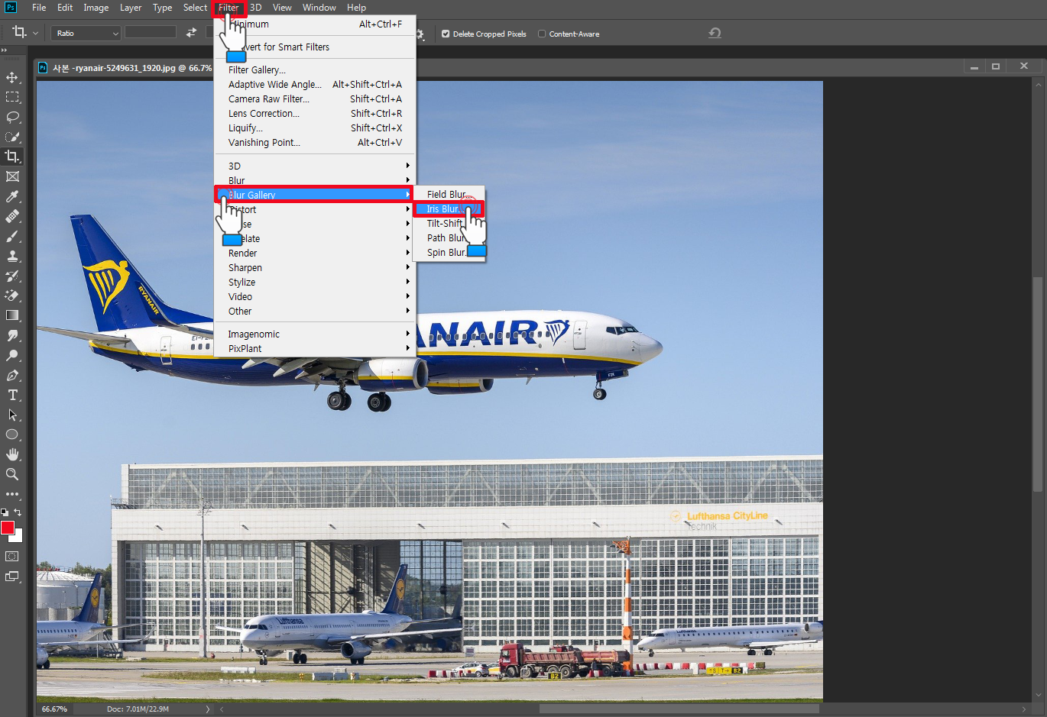The height and width of the screenshot is (717, 1047).
Task: Expand the Imagenomic submenu
Action: [x=315, y=334]
